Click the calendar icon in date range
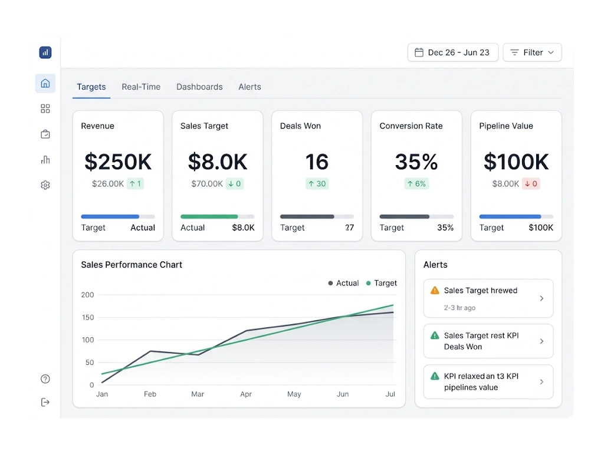 [419, 52]
